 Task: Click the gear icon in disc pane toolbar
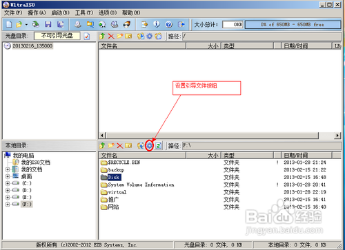pyautogui.click(x=150, y=36)
